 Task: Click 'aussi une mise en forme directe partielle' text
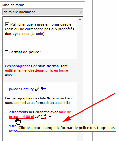(x=38, y=103)
